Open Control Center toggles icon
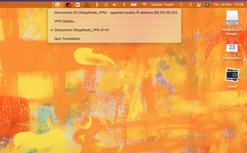The image size is (247, 153). tap(199, 5)
